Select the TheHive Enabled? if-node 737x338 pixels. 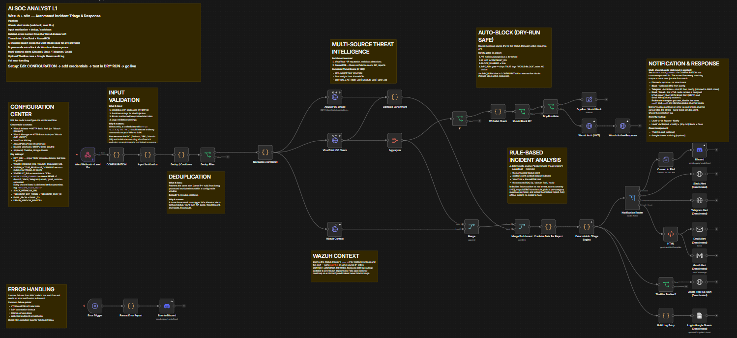coord(665,284)
